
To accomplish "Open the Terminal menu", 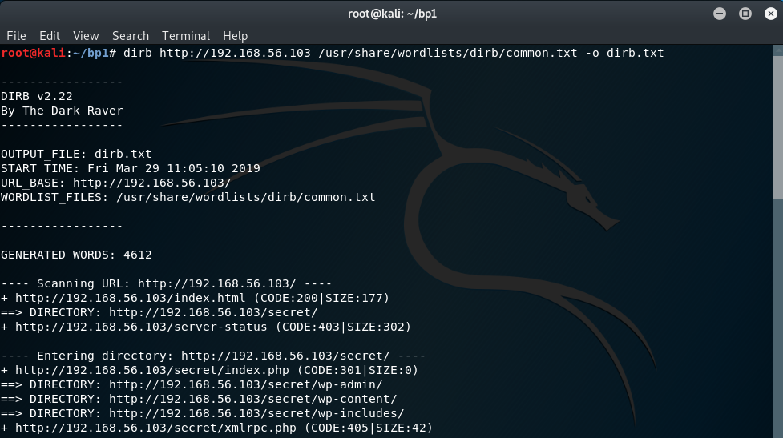I will pyautogui.click(x=186, y=36).
